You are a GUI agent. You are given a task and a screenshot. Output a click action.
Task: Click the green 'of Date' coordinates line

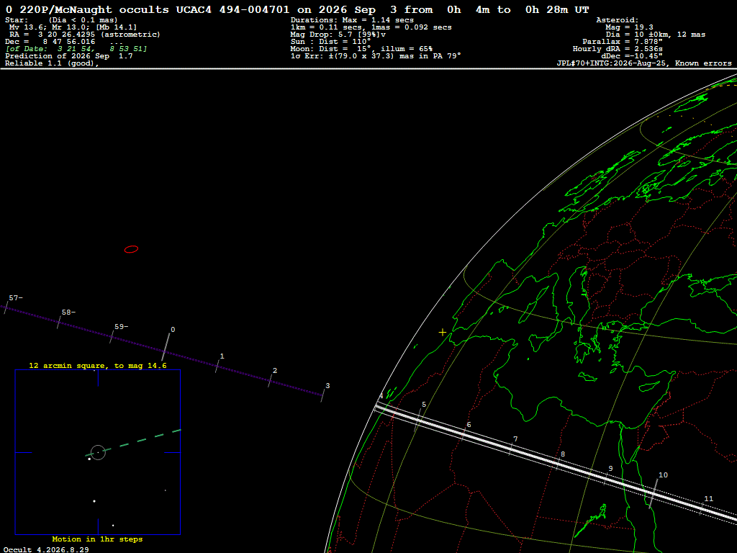tap(76, 49)
